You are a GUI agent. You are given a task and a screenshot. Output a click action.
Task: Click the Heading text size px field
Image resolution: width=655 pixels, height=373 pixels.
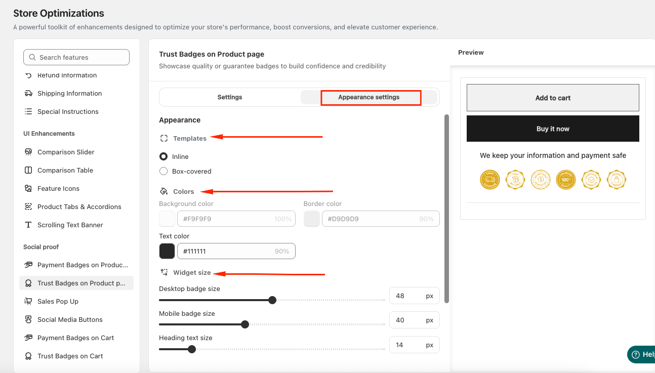[x=415, y=345]
